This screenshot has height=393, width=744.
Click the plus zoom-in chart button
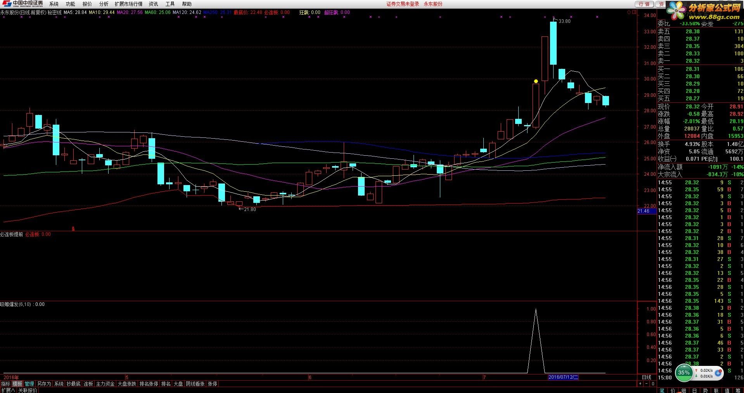pos(640,384)
